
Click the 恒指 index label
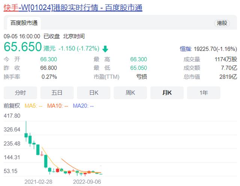(x=186, y=49)
